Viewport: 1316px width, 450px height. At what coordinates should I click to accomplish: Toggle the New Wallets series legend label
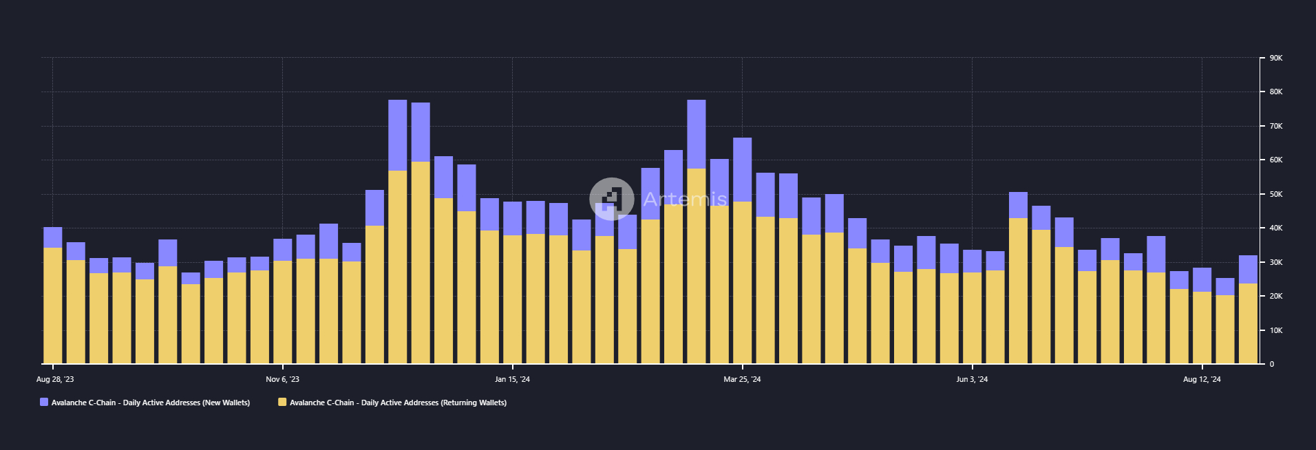point(151,403)
